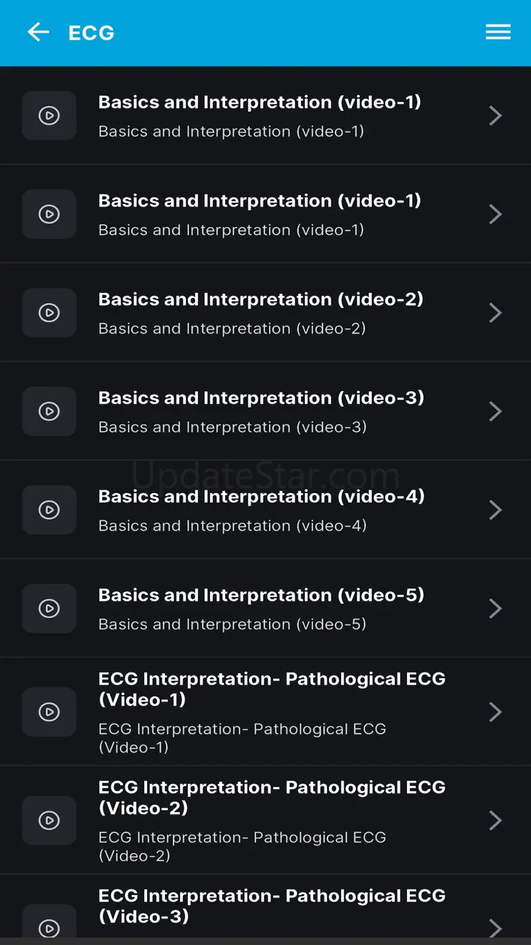Image resolution: width=531 pixels, height=945 pixels.
Task: Click play icon for Pathological ECG Video-1
Action: [49, 712]
